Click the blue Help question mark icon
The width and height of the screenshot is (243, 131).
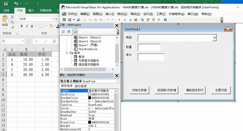click(165, 20)
